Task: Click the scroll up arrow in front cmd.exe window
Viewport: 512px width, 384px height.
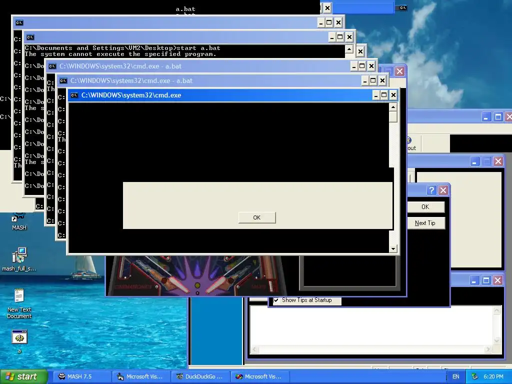Action: [393, 107]
